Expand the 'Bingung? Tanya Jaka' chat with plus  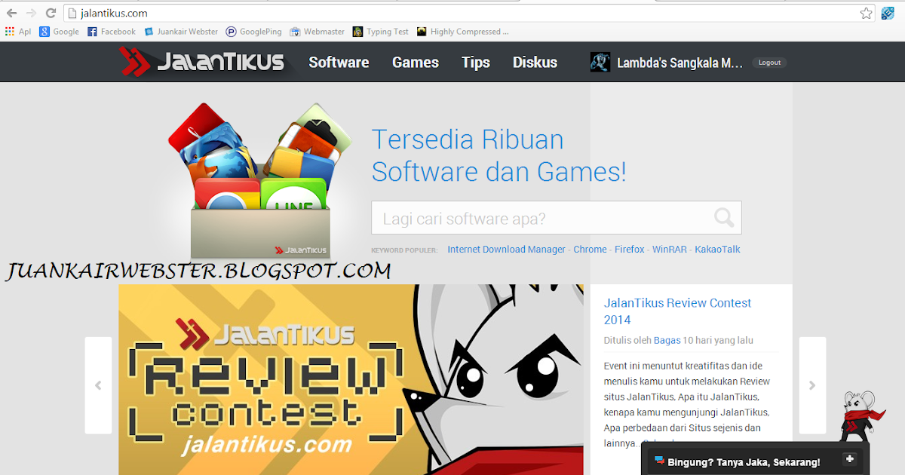pyautogui.click(x=850, y=459)
